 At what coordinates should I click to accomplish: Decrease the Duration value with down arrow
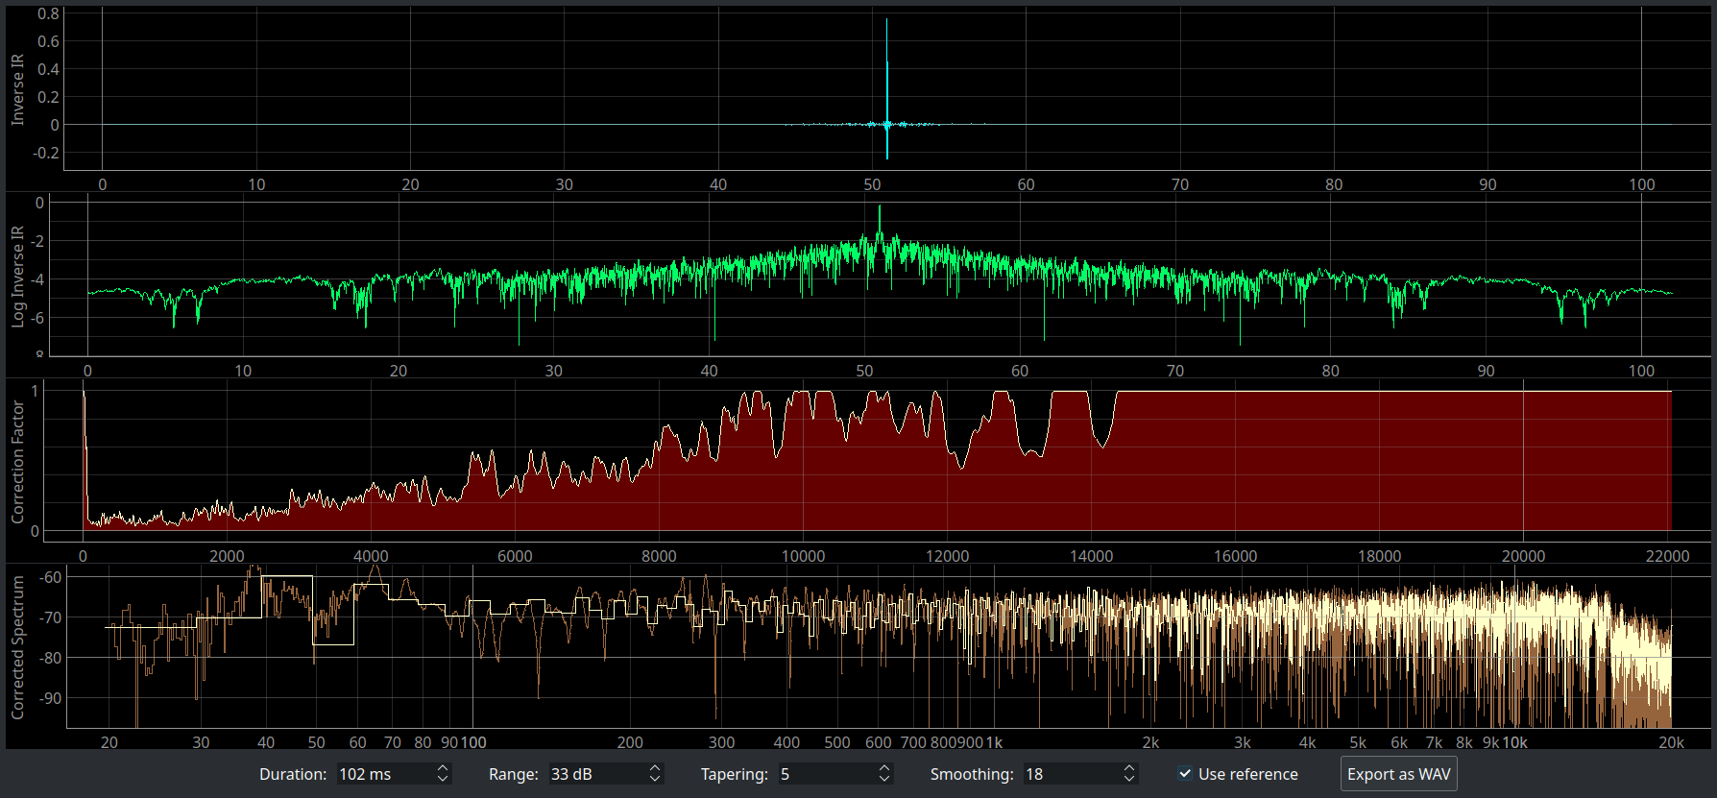(x=443, y=779)
